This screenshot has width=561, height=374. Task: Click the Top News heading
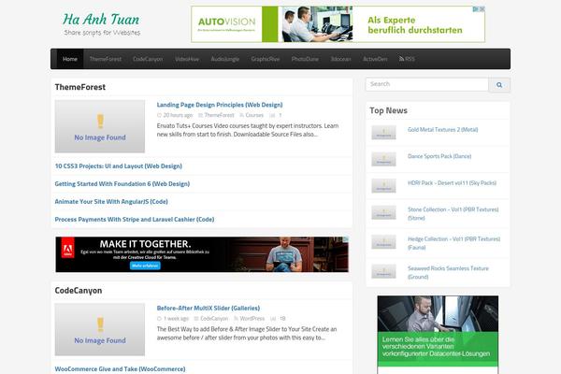click(388, 110)
